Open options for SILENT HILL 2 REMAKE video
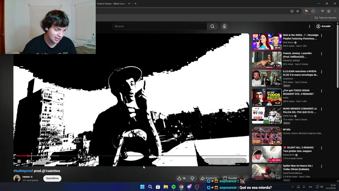339x191 pixels. point(322,148)
